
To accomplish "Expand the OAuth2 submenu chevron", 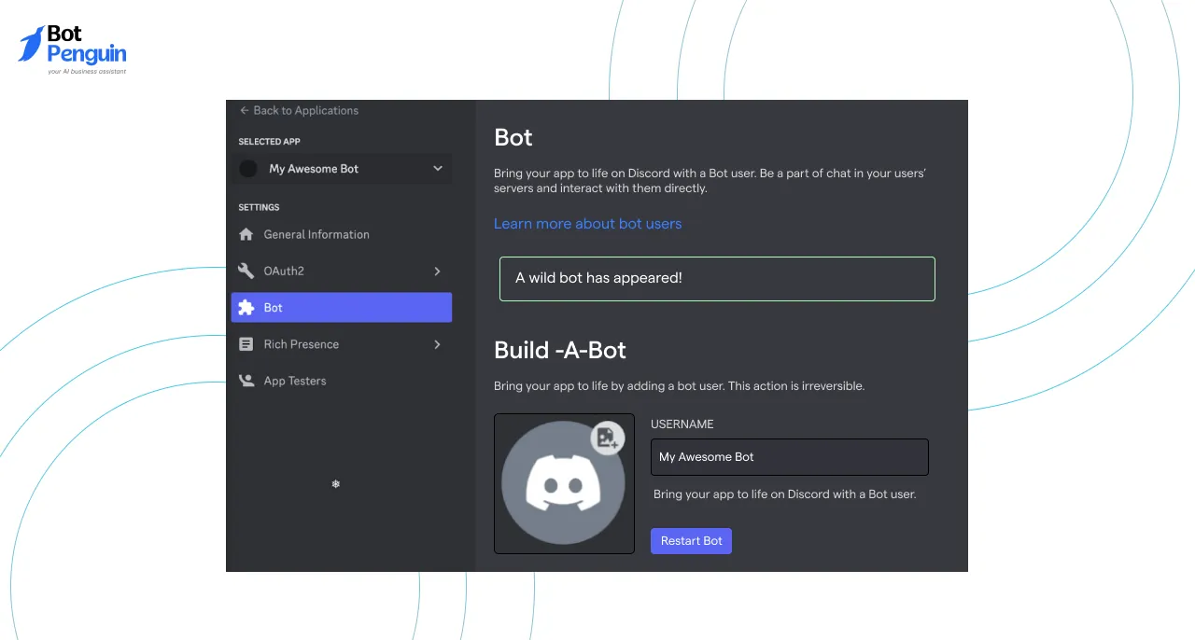I will [x=437, y=271].
